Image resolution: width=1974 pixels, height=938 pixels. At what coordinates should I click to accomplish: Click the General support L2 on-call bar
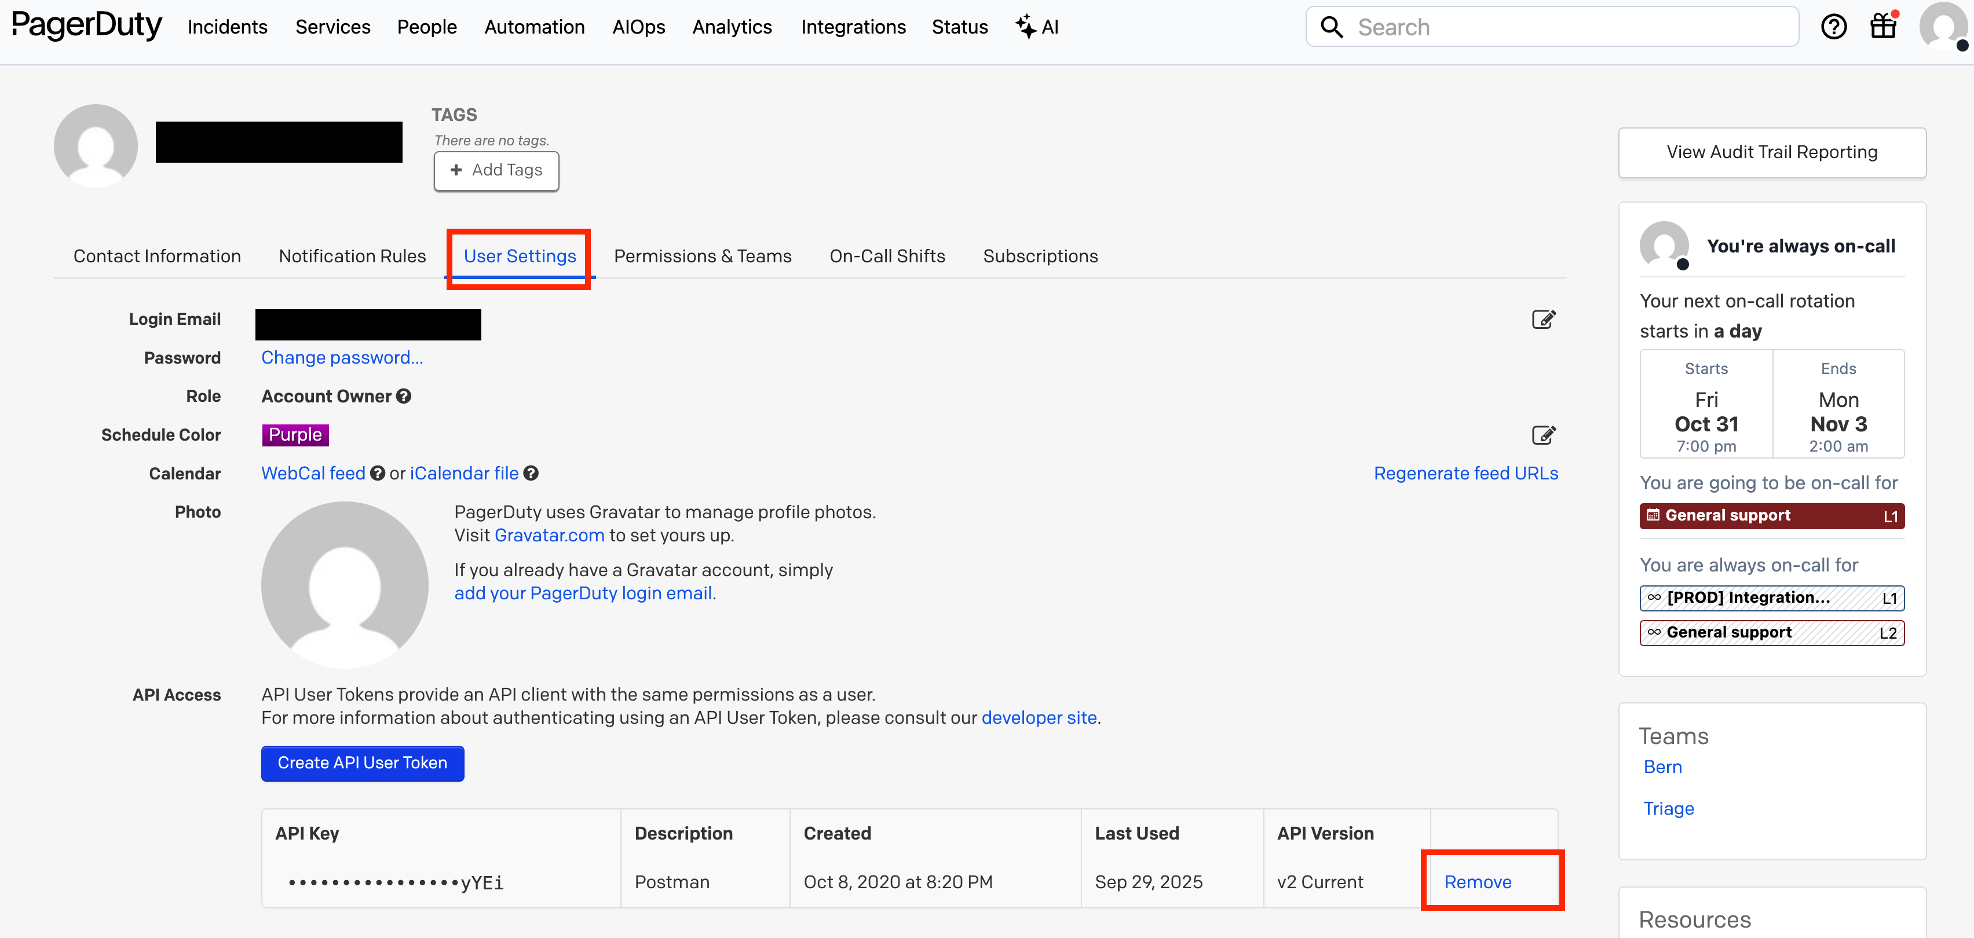(1772, 632)
